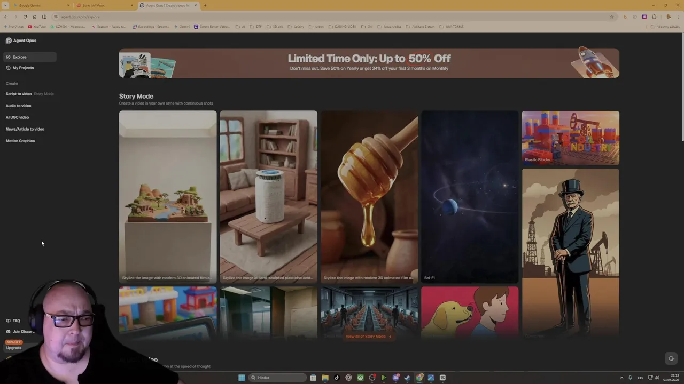Open the Explore page in the sidebar
Image resolution: width=684 pixels, height=384 pixels.
(x=29, y=57)
